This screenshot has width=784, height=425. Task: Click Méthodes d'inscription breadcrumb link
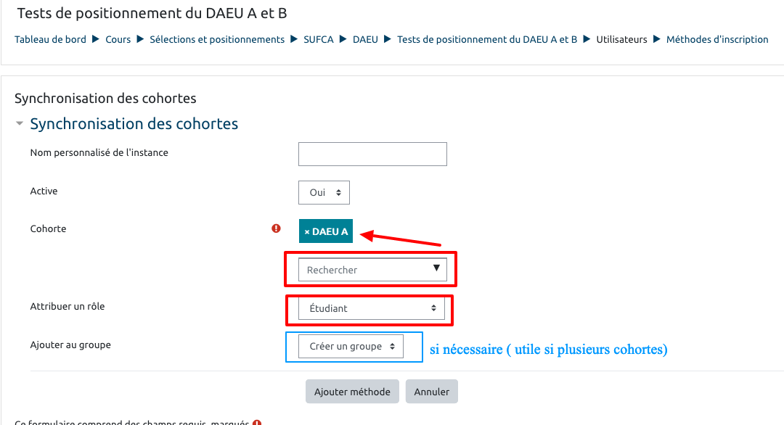pos(717,40)
